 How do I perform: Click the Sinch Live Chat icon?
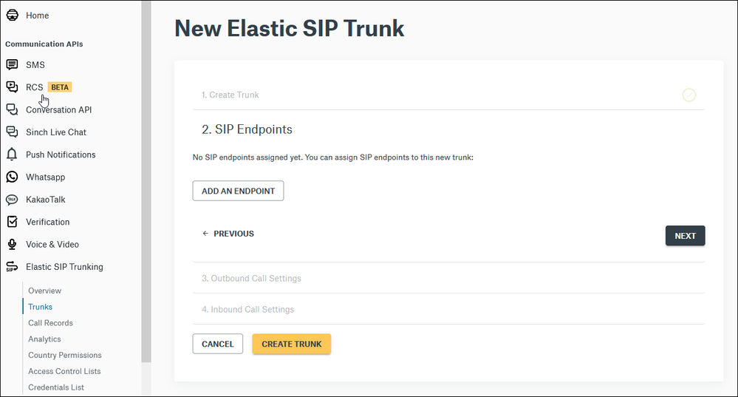coord(13,132)
